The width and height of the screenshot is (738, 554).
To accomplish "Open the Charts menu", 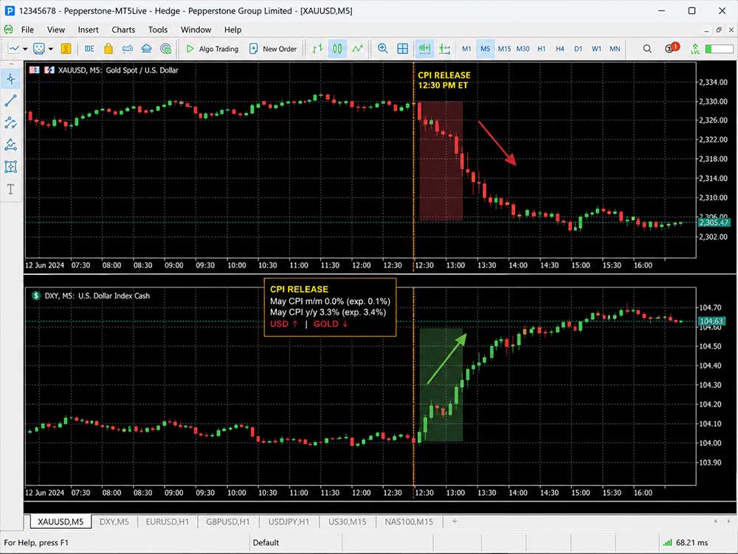I will (123, 30).
